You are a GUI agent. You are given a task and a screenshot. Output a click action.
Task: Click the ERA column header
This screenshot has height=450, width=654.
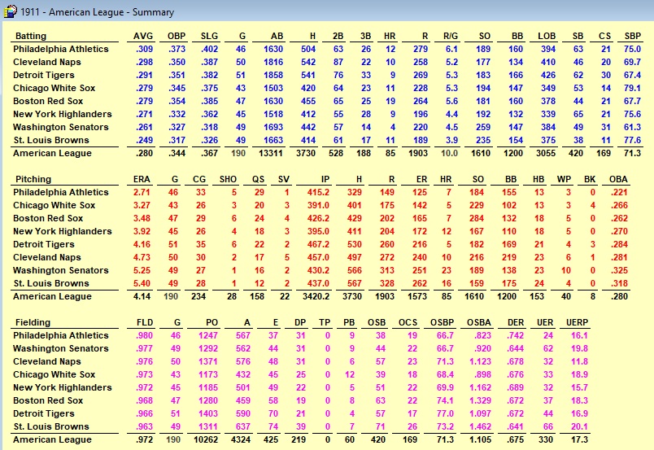(142, 179)
